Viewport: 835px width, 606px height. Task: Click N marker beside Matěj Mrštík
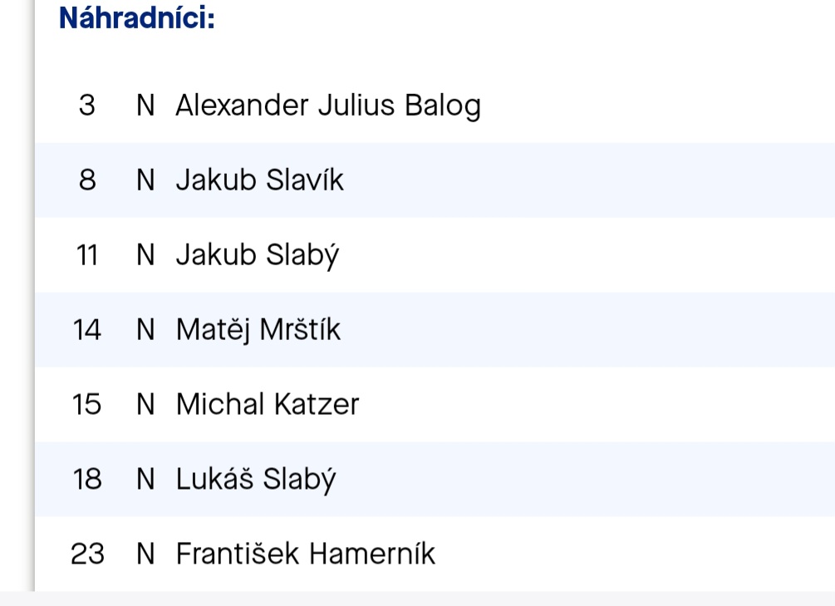145,329
